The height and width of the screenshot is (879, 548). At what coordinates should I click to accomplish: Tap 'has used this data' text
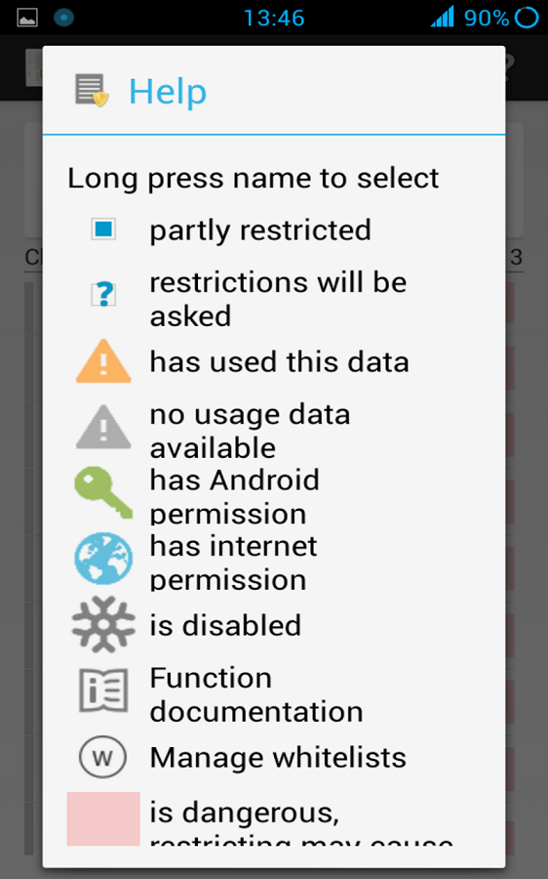(279, 361)
